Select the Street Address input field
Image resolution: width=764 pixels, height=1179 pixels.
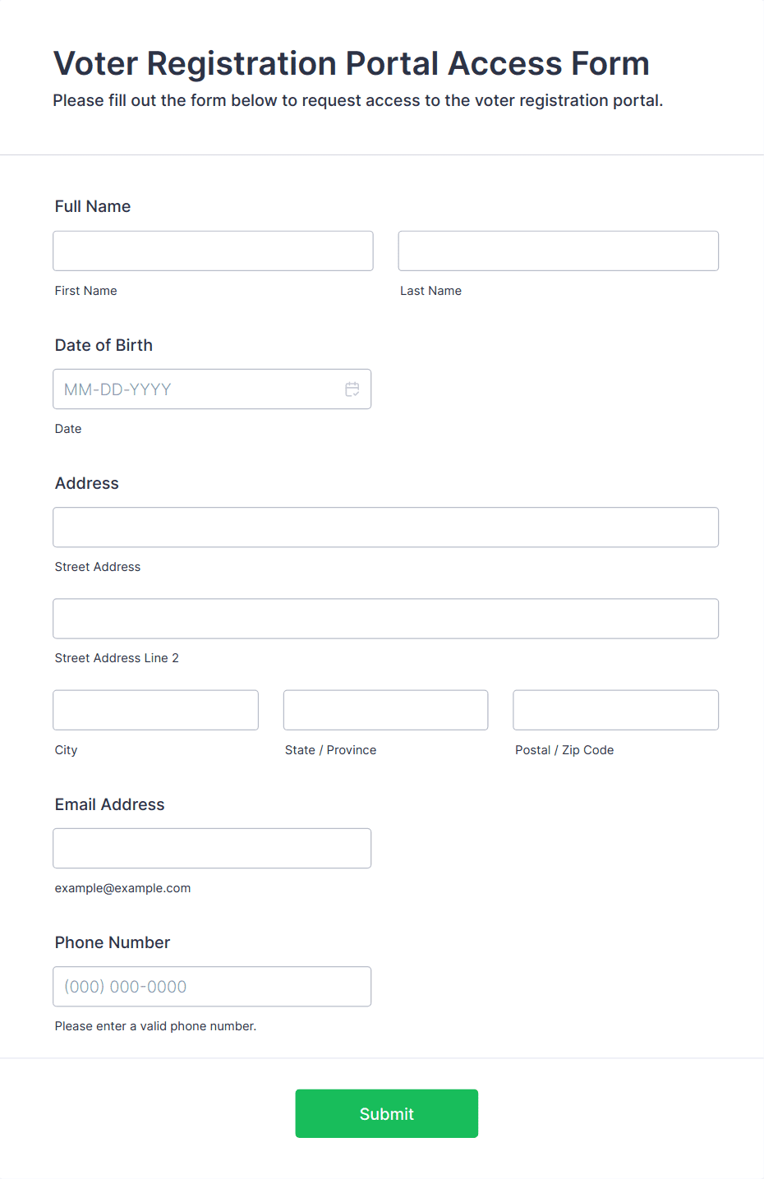point(385,527)
